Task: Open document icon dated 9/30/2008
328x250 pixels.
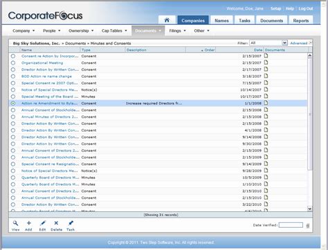Action: [266, 143]
